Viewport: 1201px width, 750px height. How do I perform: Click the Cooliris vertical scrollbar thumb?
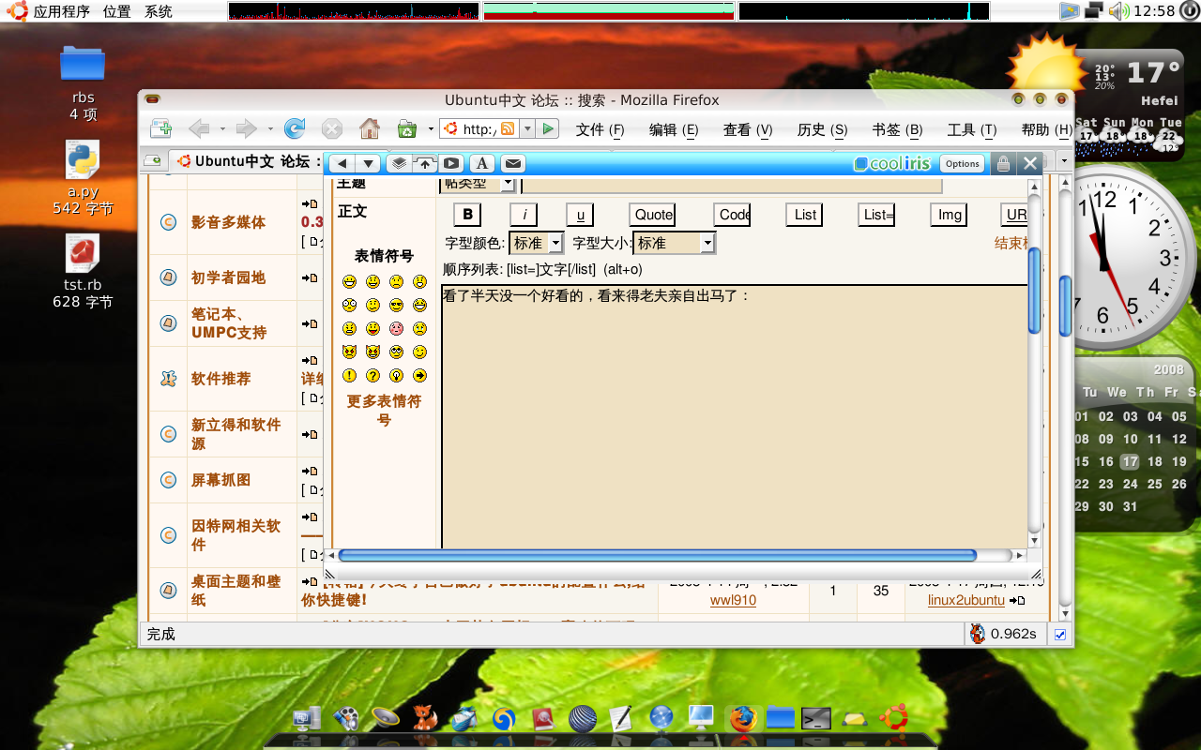[1034, 290]
